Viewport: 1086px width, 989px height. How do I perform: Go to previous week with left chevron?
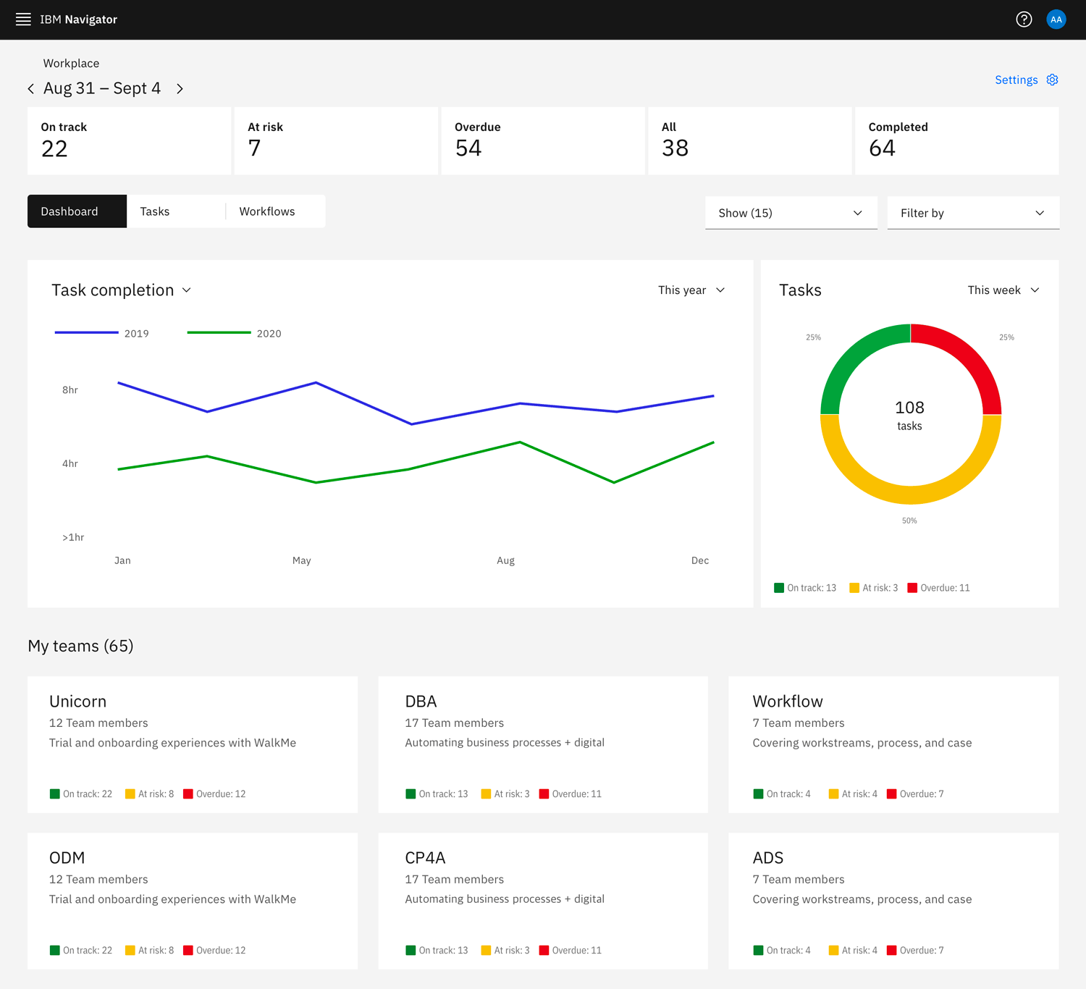pos(31,88)
